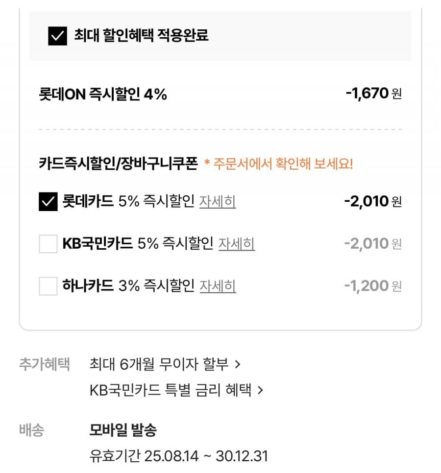Viewport: 441px width, 473px height.
Task: Click the -1,670원 discount amount
Action: (373, 93)
